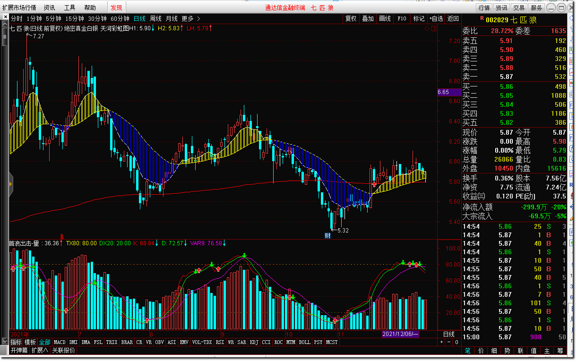Viewport: 577px width, 361px height.
Task: Select the 15分钟 period
Action: tap(75, 19)
